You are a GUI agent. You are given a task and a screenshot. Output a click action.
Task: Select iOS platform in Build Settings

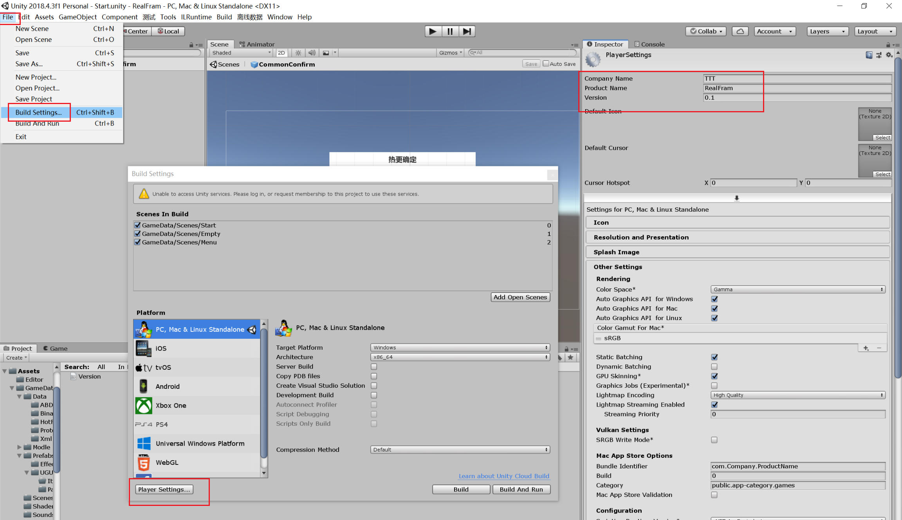pos(197,348)
